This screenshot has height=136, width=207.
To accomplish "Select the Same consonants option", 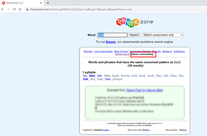I will (x=142, y=54).
